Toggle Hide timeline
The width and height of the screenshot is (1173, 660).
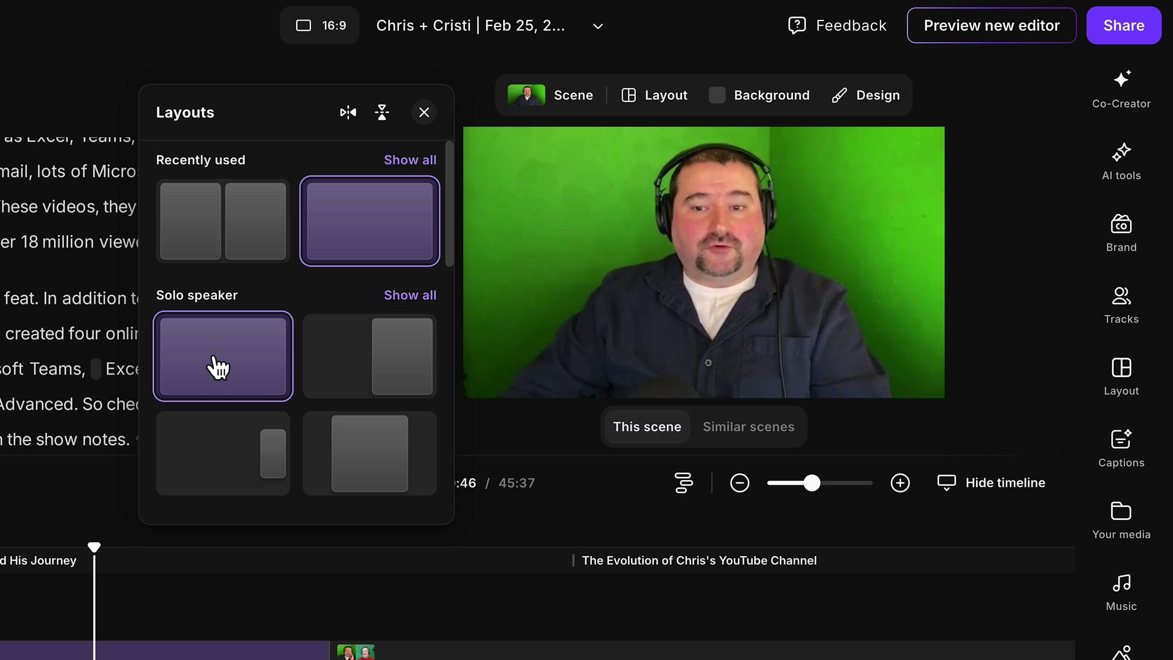pyautogui.click(x=991, y=483)
